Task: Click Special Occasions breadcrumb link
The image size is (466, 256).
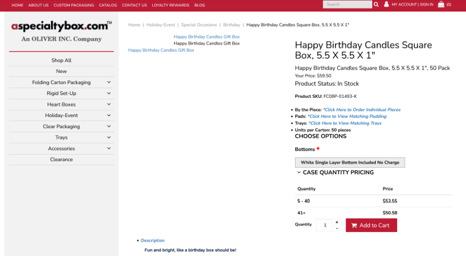Action: point(199,25)
